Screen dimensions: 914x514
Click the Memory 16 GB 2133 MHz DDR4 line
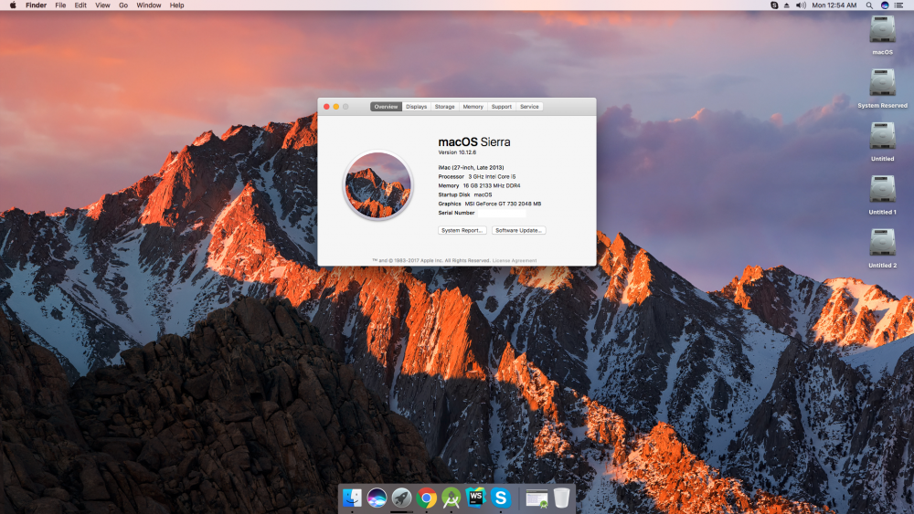(479, 185)
